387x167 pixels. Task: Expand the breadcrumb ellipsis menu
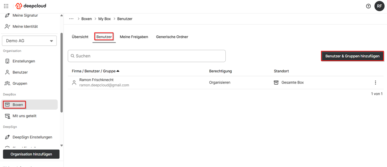[71, 19]
